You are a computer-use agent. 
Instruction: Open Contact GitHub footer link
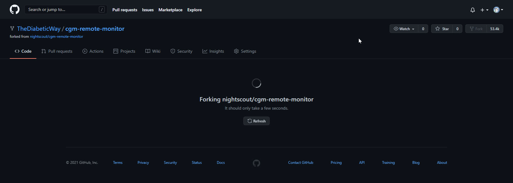click(x=300, y=163)
